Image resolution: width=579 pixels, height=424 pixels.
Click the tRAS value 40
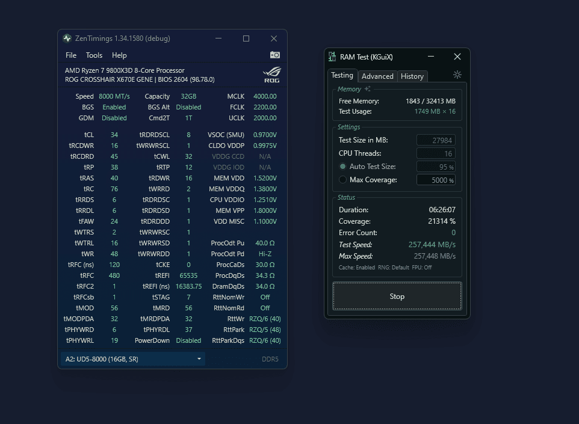coord(114,178)
